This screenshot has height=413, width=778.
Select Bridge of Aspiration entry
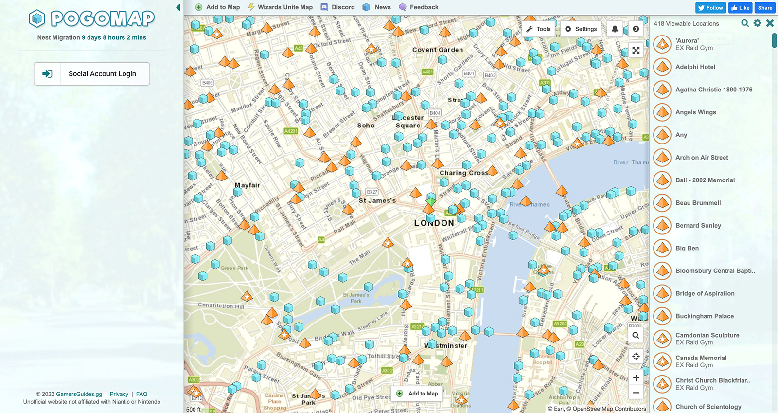tap(711, 293)
